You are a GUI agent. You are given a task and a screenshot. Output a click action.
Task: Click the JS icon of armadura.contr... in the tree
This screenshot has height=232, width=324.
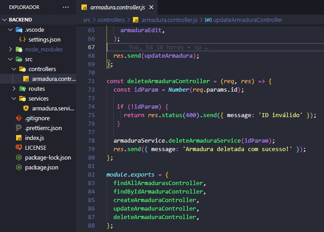26,79
